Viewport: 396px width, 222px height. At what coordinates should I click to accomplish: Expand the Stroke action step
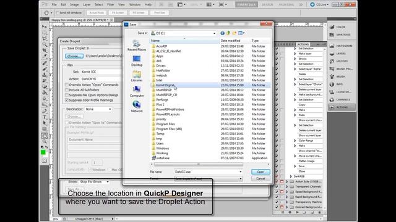coord(295,59)
